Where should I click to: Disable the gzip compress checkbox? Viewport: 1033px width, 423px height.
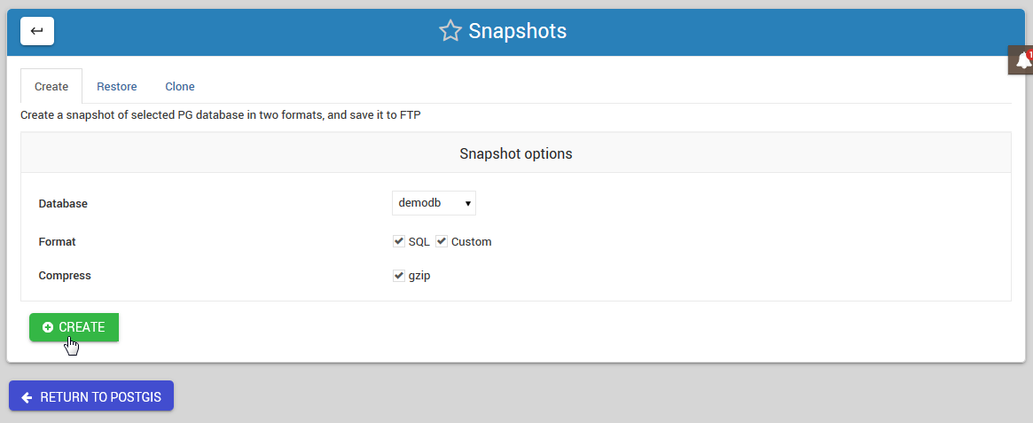399,276
